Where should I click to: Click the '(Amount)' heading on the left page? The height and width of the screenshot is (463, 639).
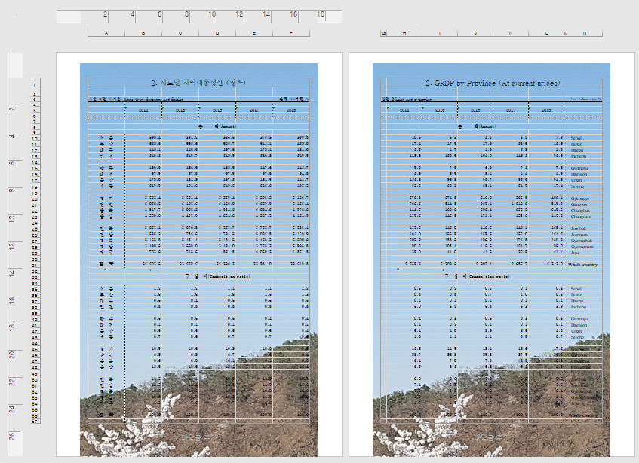tap(227, 127)
